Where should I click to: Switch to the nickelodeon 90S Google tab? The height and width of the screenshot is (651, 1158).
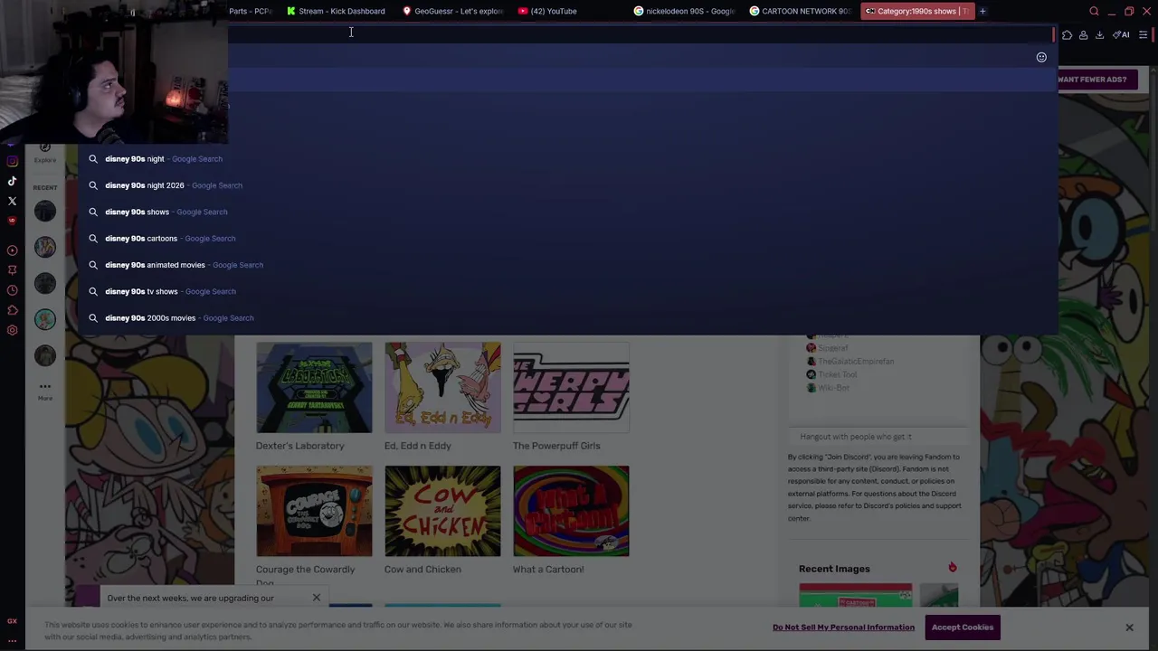684,11
